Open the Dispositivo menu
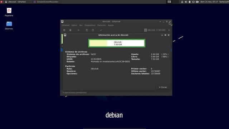 pos(90,25)
